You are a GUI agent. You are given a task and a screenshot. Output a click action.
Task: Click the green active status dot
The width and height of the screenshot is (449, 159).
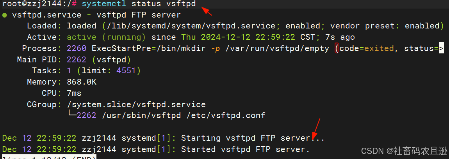coord(4,15)
